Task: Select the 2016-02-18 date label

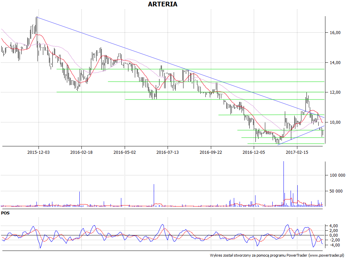Action: pos(81,152)
